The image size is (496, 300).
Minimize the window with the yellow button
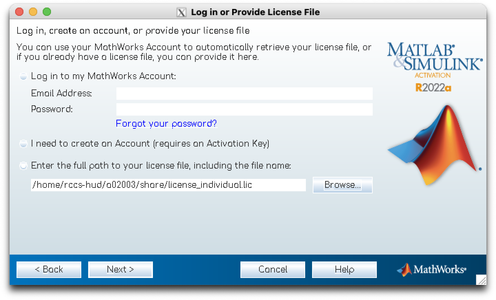33,12
